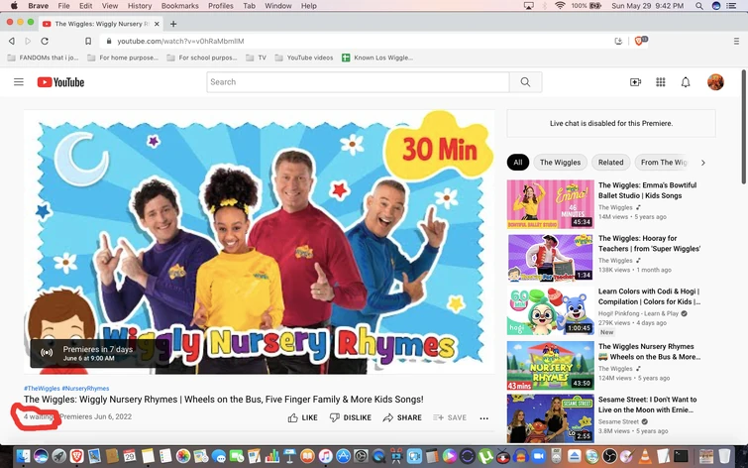Open the Create video icon
The height and width of the screenshot is (468, 748).
635,82
